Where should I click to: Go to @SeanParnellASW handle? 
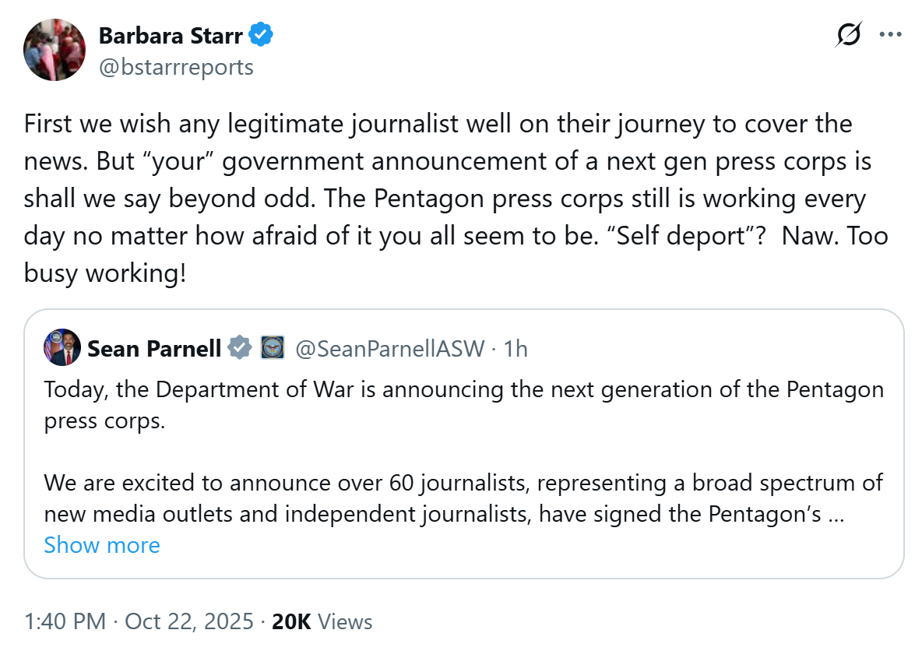point(390,348)
